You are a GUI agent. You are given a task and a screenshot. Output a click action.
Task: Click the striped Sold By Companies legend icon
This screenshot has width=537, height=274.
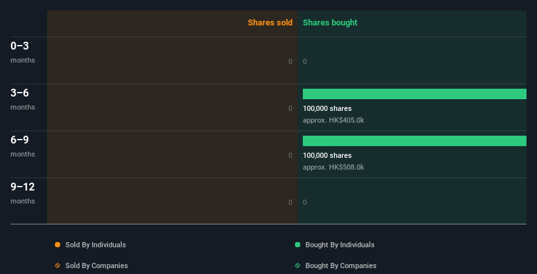pyautogui.click(x=58, y=266)
